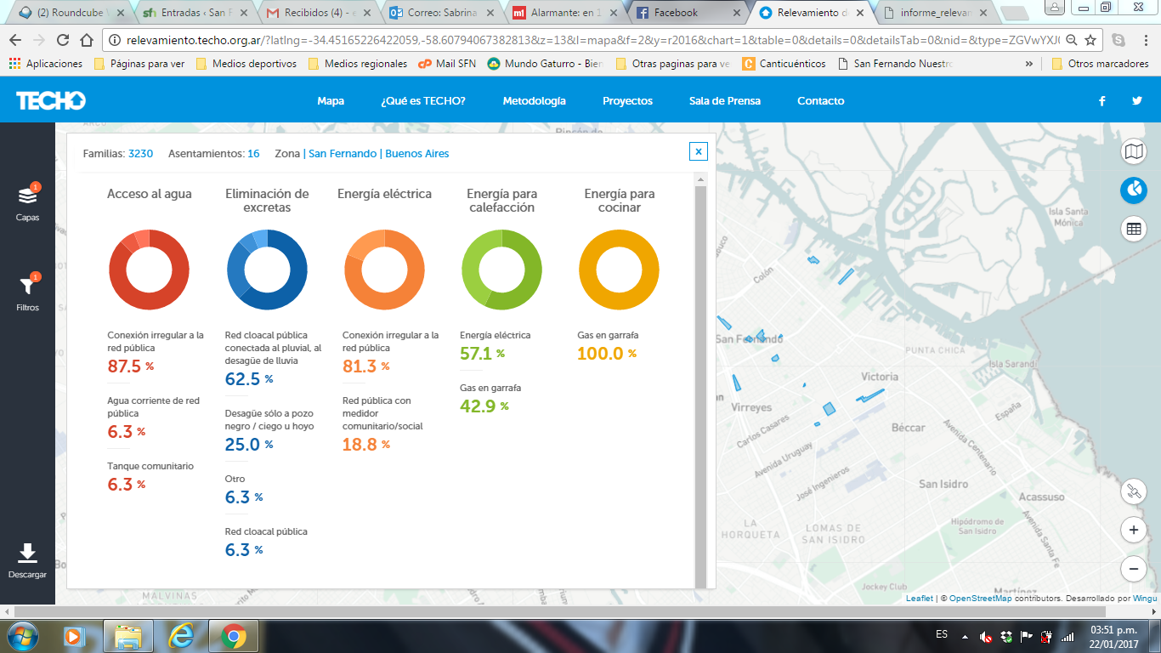1161x653 pixels.
Task: Click Energía para calefacción donut chart
Action: pos(501,270)
